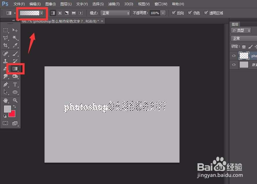257x184 pixels.
Task: Select the Magic Wand tool
Action: tap(15, 38)
